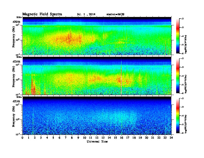
Task: Click the "-6" value on the dZ/dt color bar
Action: (182, 133)
